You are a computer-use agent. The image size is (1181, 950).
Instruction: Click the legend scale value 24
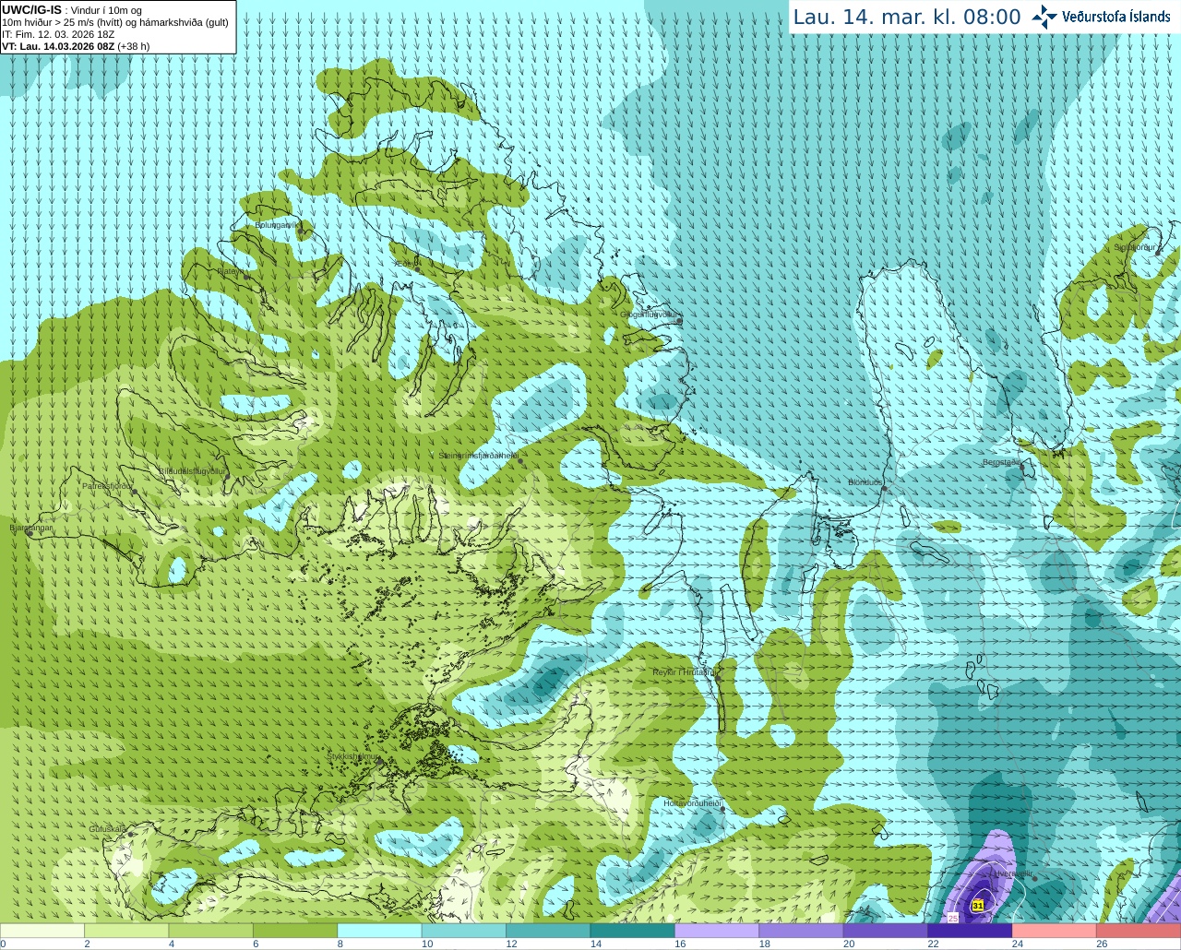[1018, 944]
